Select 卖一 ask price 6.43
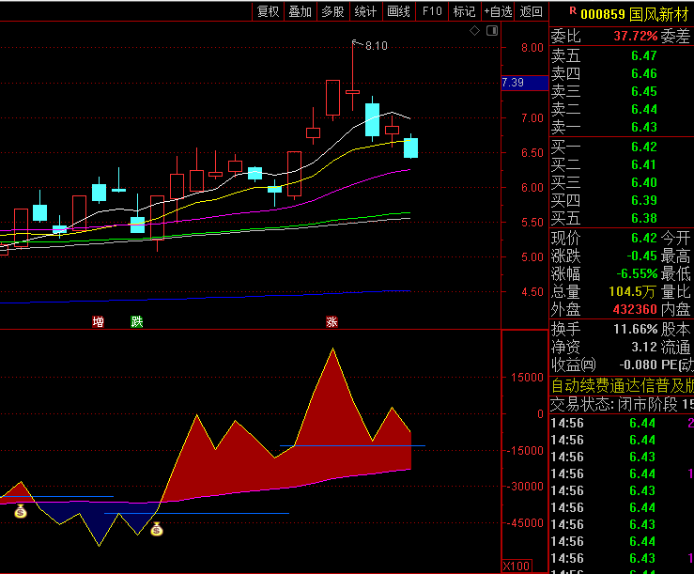Viewport: 694px width, 574px height. [x=644, y=127]
